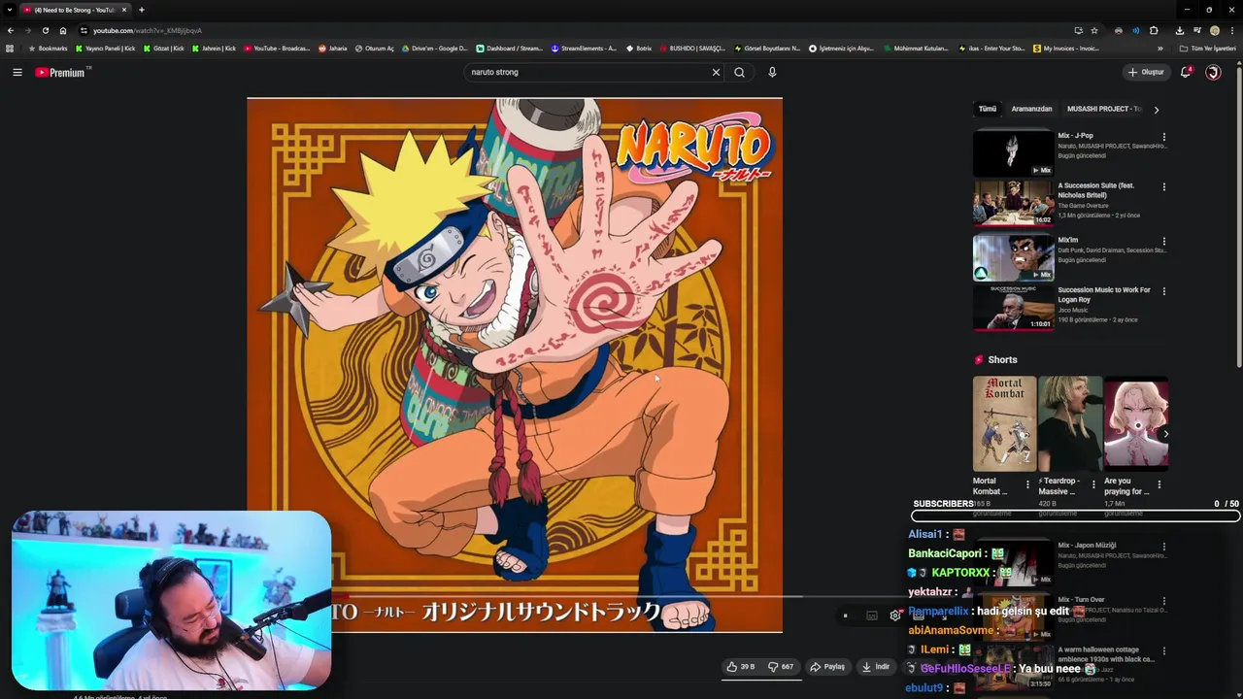
Task: Start voice search with microphone icon
Action: 772,72
